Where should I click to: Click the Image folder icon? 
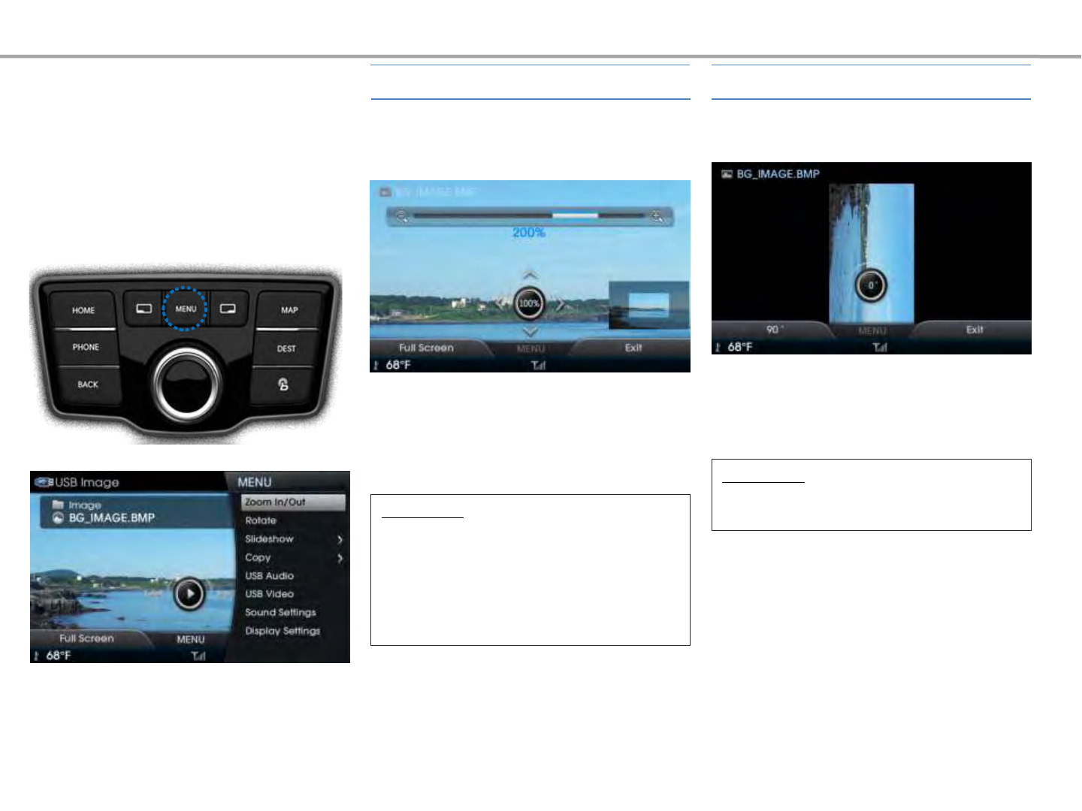[58, 505]
